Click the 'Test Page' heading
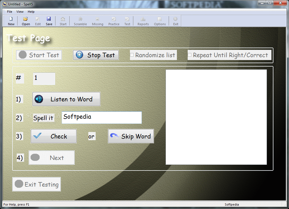 click(x=28, y=38)
